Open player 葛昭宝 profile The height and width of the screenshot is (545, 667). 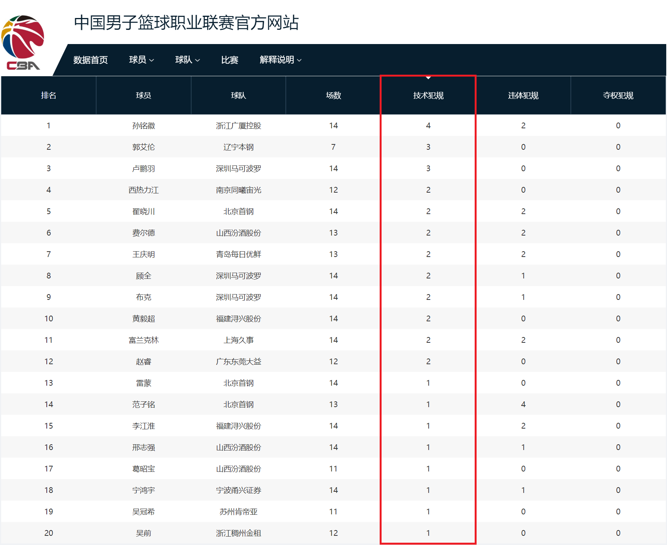pos(144,469)
